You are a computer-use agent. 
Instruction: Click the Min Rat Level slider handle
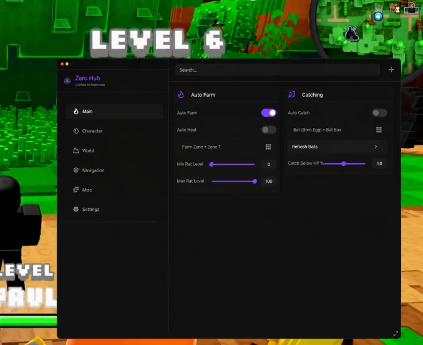[211, 164]
